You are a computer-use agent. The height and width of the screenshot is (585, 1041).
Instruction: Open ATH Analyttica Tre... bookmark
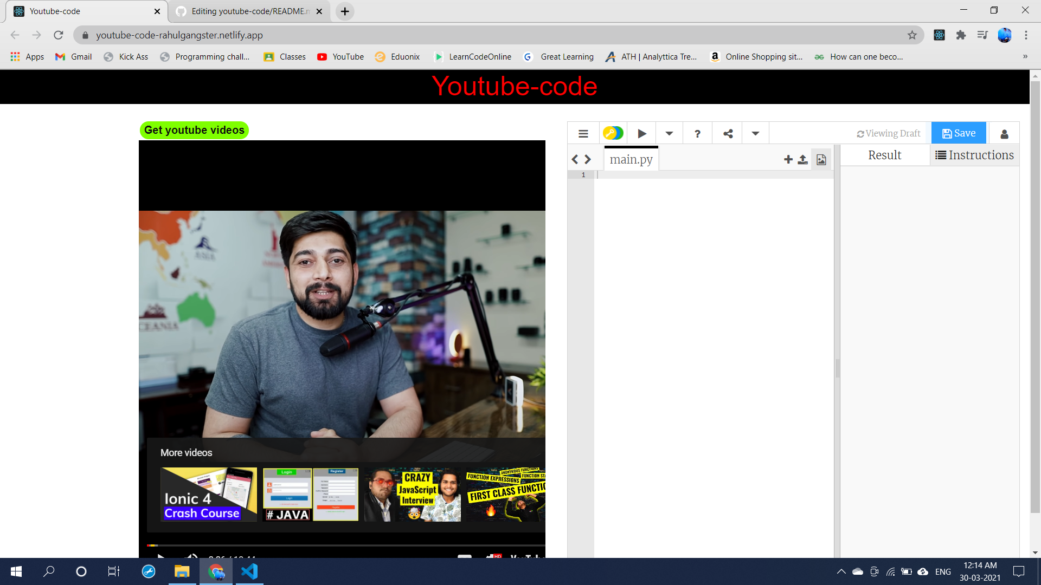click(651, 57)
